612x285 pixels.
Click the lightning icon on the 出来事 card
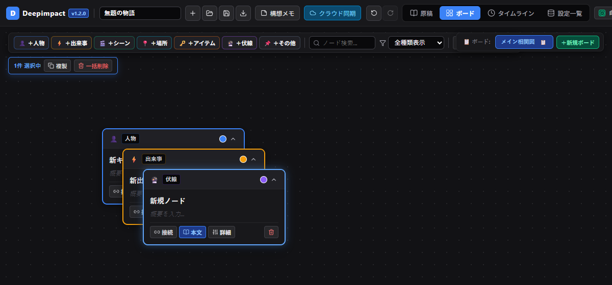pyautogui.click(x=134, y=159)
